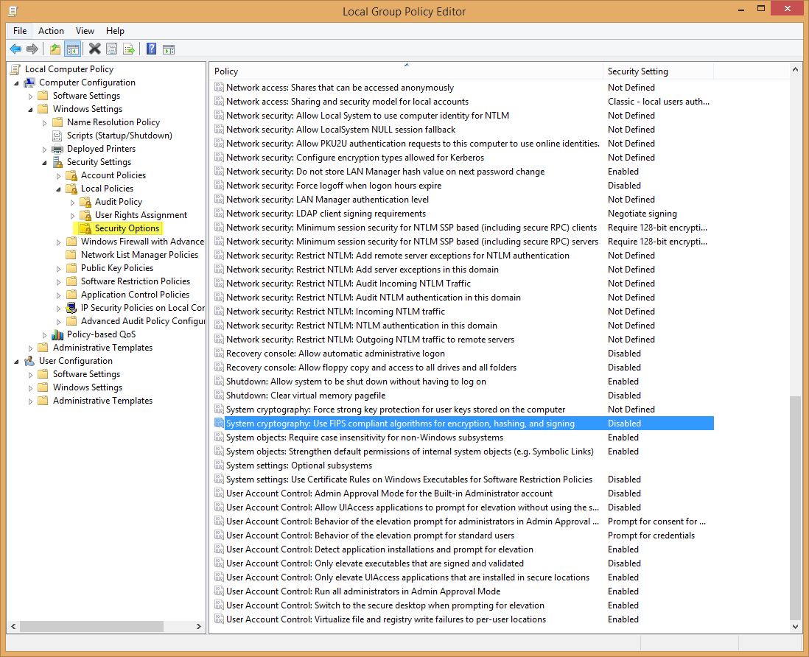Open the View menu
Image resolution: width=809 pixels, height=657 pixels.
tap(85, 30)
